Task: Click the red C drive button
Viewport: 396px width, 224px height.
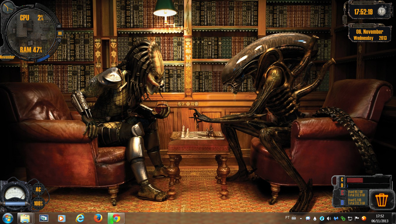Action: pos(342,193)
